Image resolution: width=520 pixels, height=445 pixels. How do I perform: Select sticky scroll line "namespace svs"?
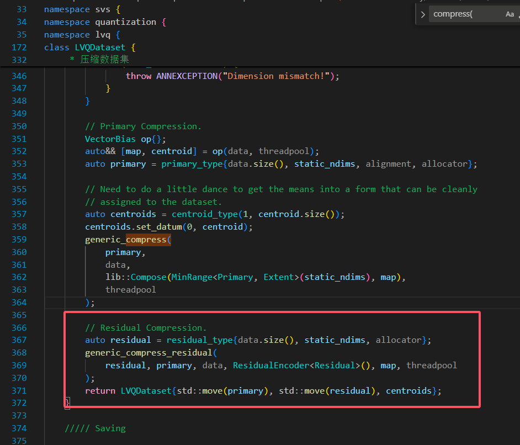[x=79, y=9]
